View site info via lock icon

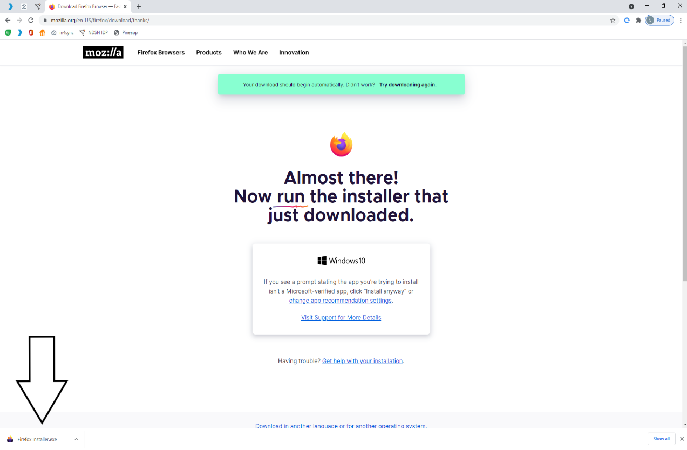click(46, 20)
